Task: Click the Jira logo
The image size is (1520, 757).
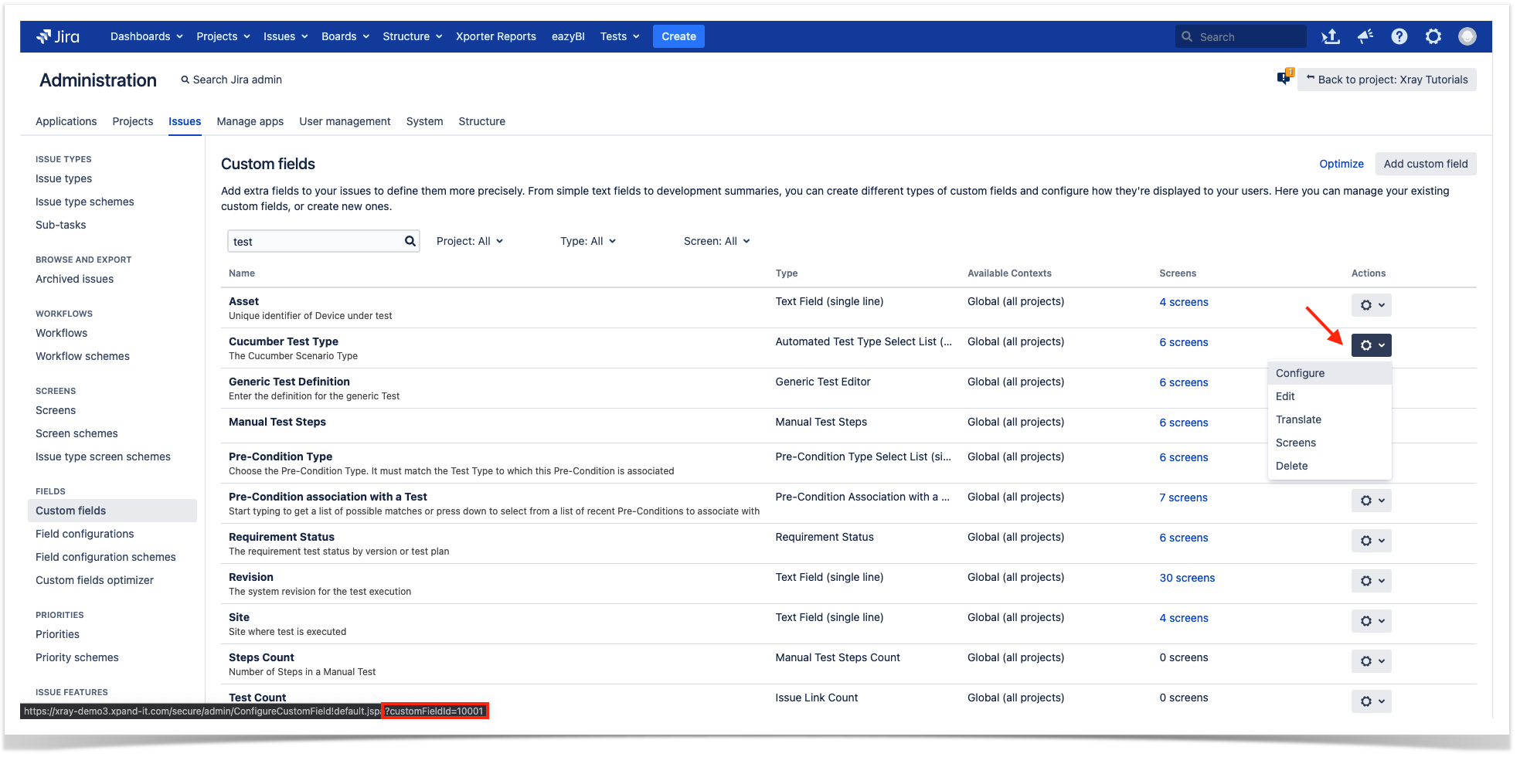Action: [x=58, y=36]
